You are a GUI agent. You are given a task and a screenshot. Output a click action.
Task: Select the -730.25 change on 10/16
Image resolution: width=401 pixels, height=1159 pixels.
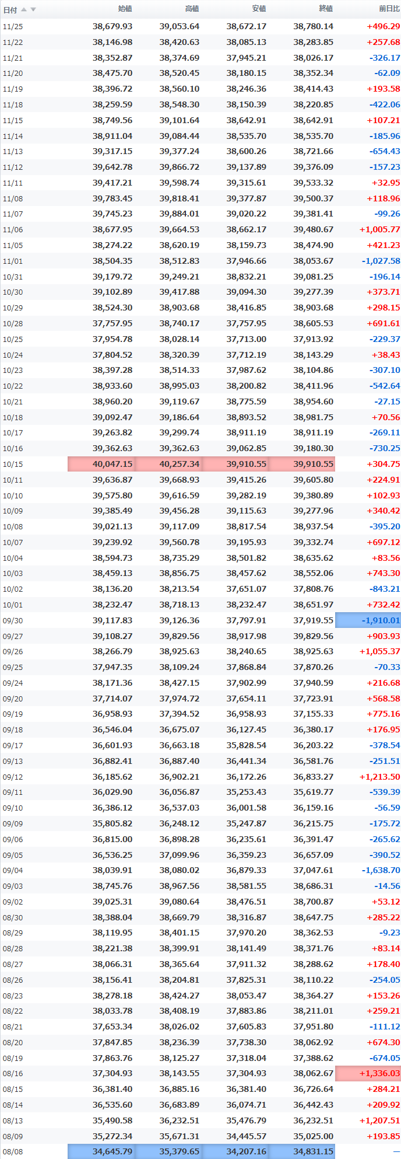384,449
